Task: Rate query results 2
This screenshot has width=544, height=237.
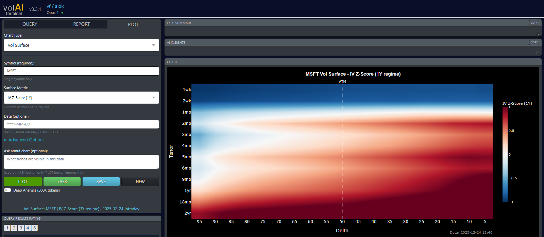Action: (14, 228)
